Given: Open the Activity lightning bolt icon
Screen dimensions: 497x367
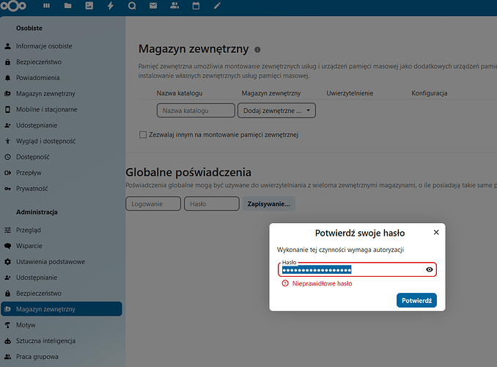Looking at the screenshot, I should click(x=111, y=6).
